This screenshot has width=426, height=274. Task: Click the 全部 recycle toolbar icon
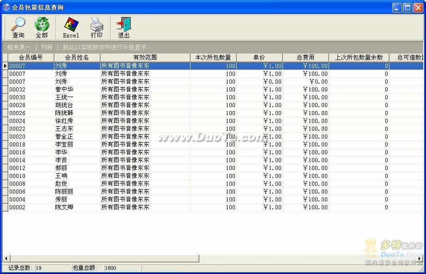pos(42,27)
